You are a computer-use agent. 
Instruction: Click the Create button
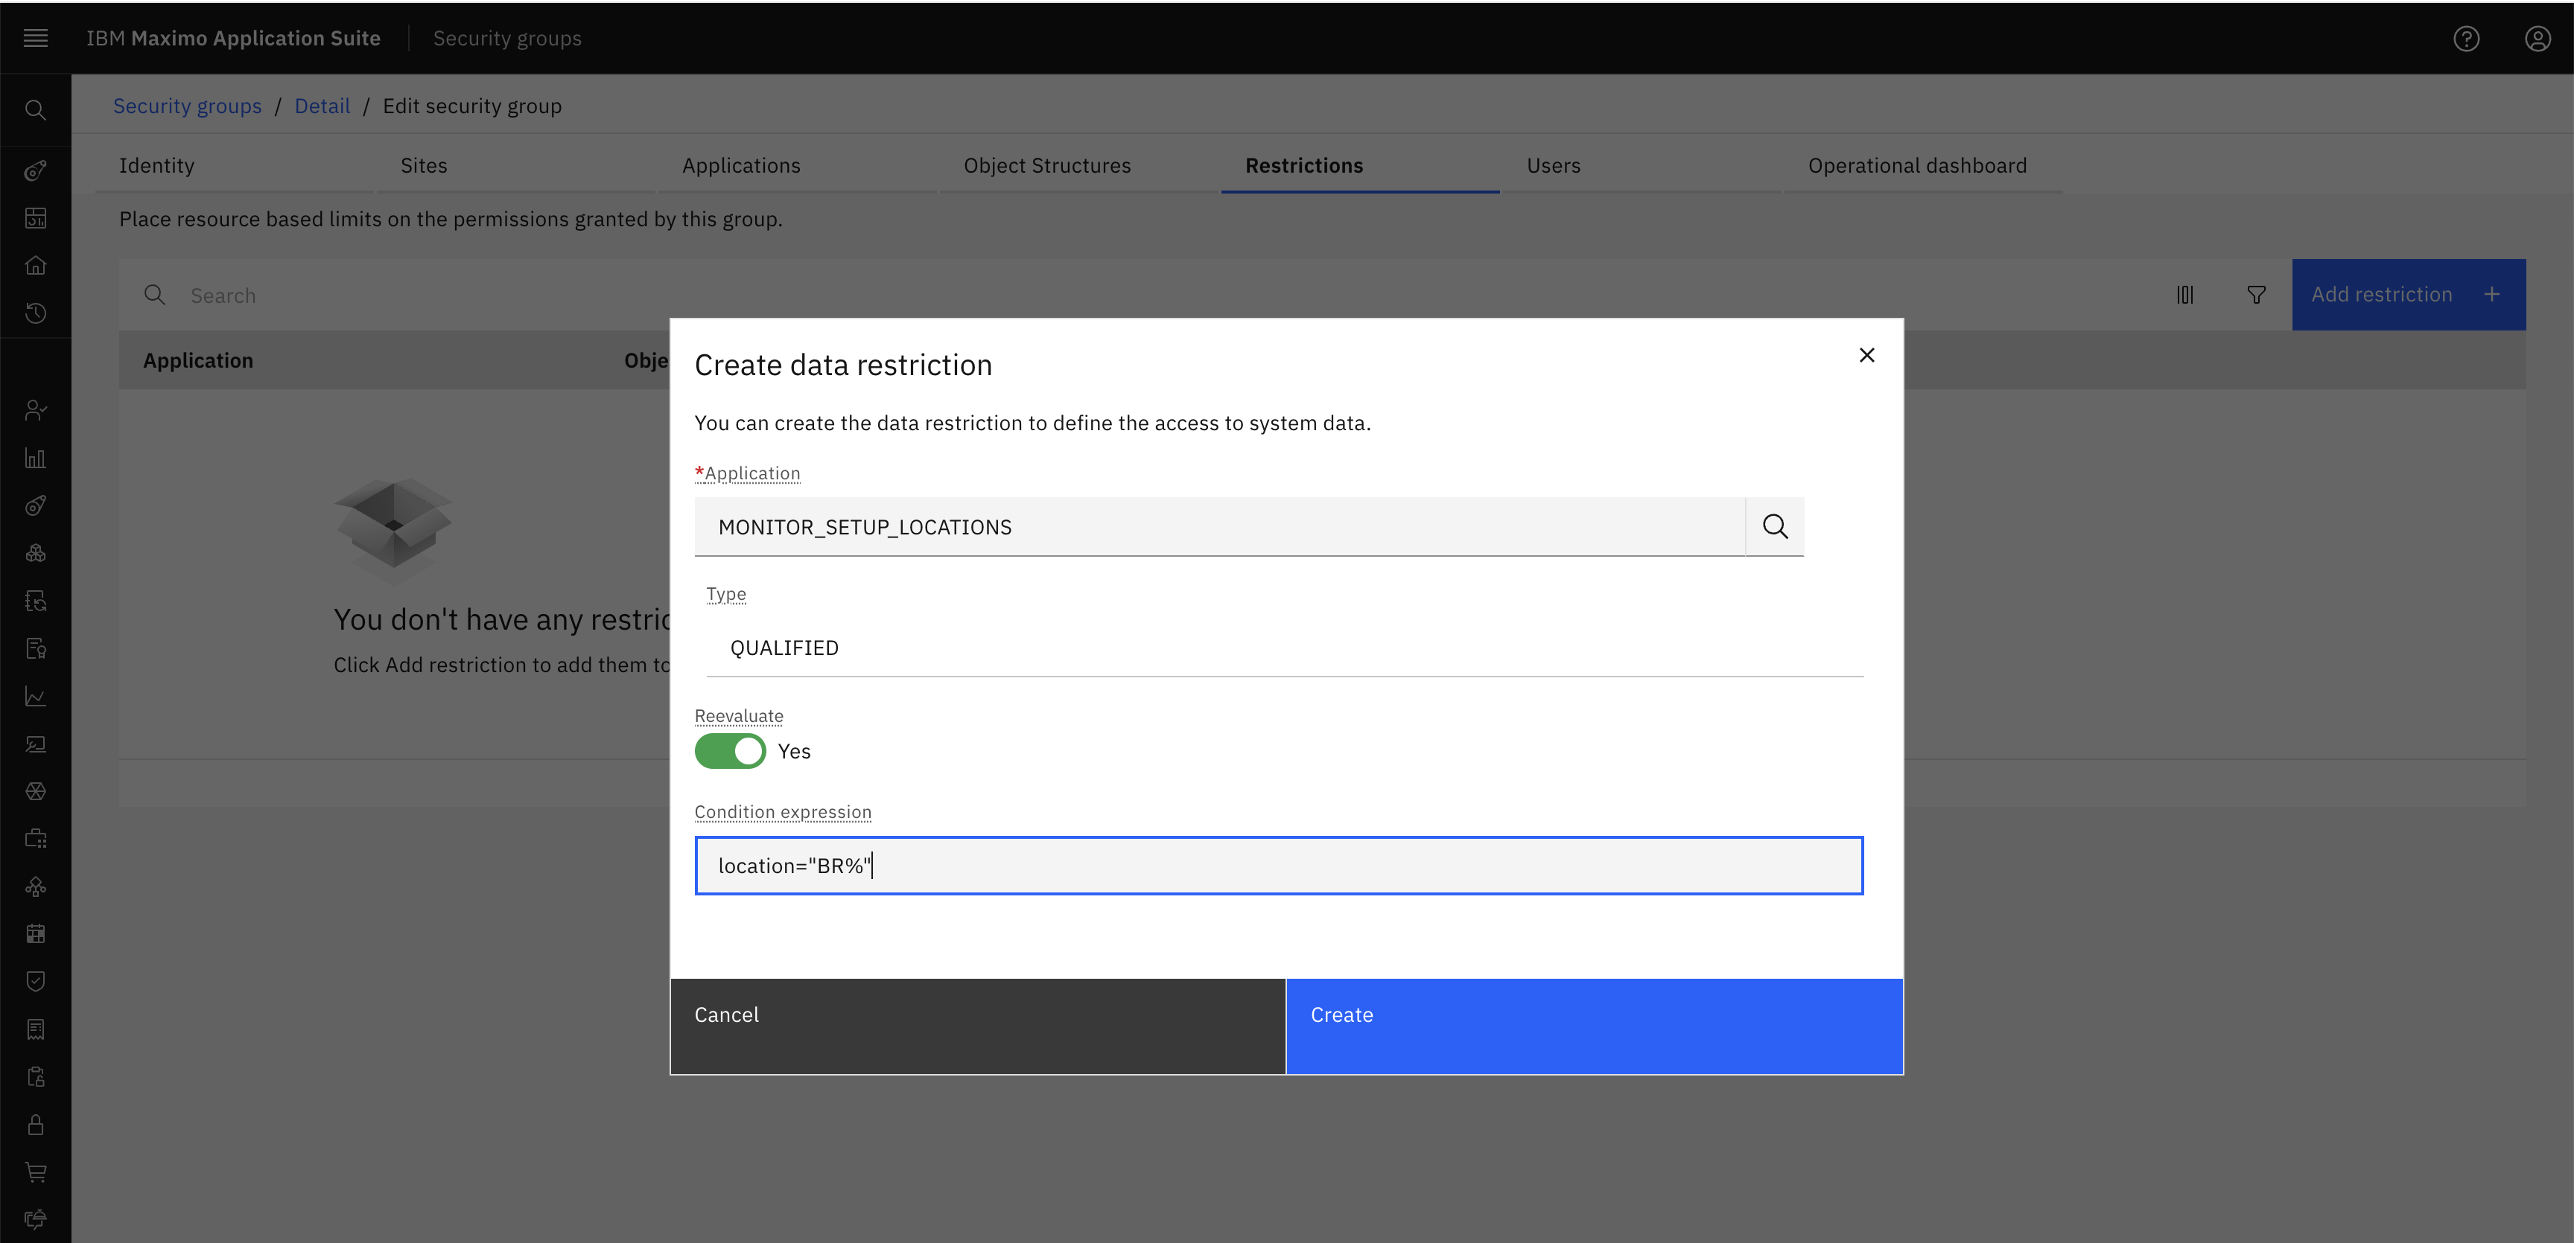click(1594, 1026)
